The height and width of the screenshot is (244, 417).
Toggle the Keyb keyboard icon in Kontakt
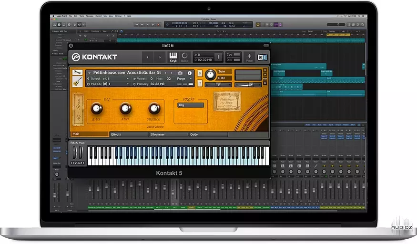point(173,57)
